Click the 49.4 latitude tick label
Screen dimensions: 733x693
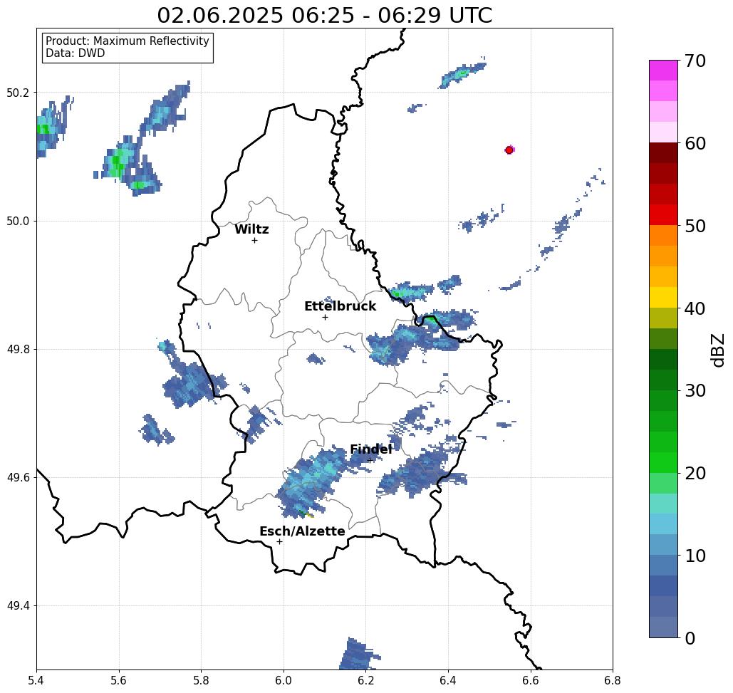18,606
